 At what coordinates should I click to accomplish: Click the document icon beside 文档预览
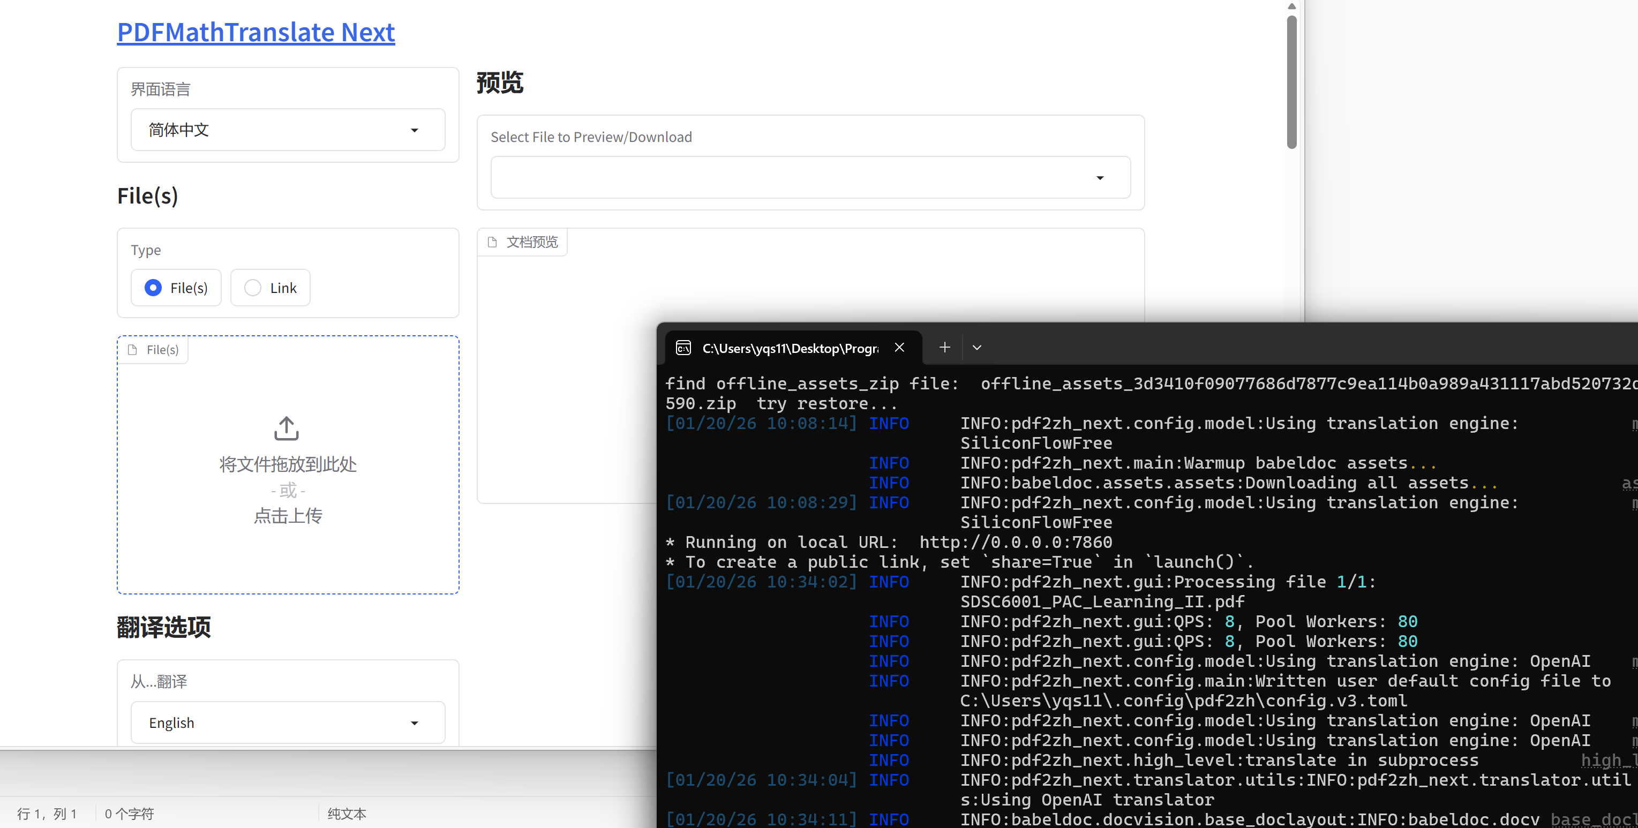point(492,242)
